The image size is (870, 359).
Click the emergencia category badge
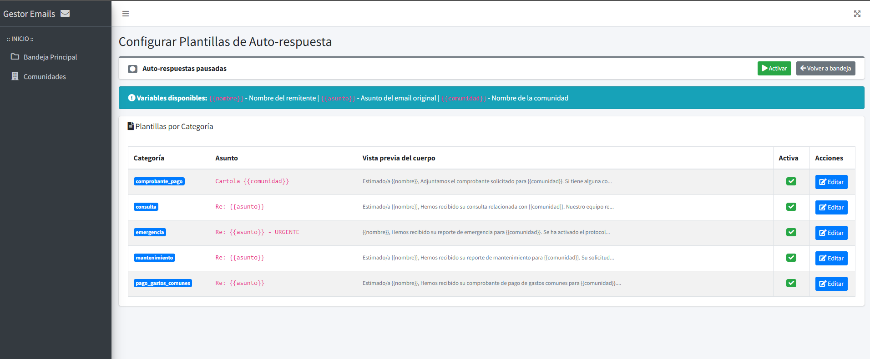pyautogui.click(x=150, y=232)
